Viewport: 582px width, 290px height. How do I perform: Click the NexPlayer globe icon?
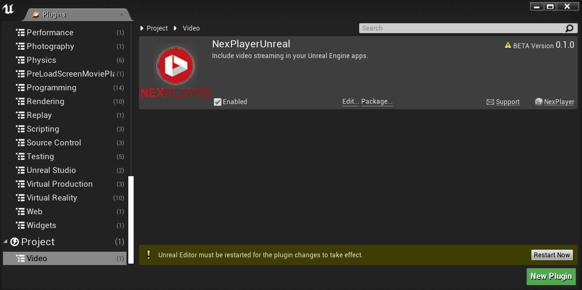[539, 102]
